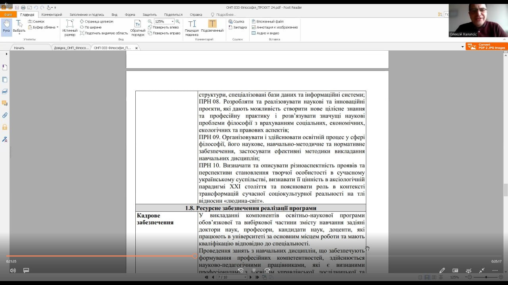Expand the Буфер обмена dropdown
The width and height of the screenshot is (508, 285).
pos(58,27)
